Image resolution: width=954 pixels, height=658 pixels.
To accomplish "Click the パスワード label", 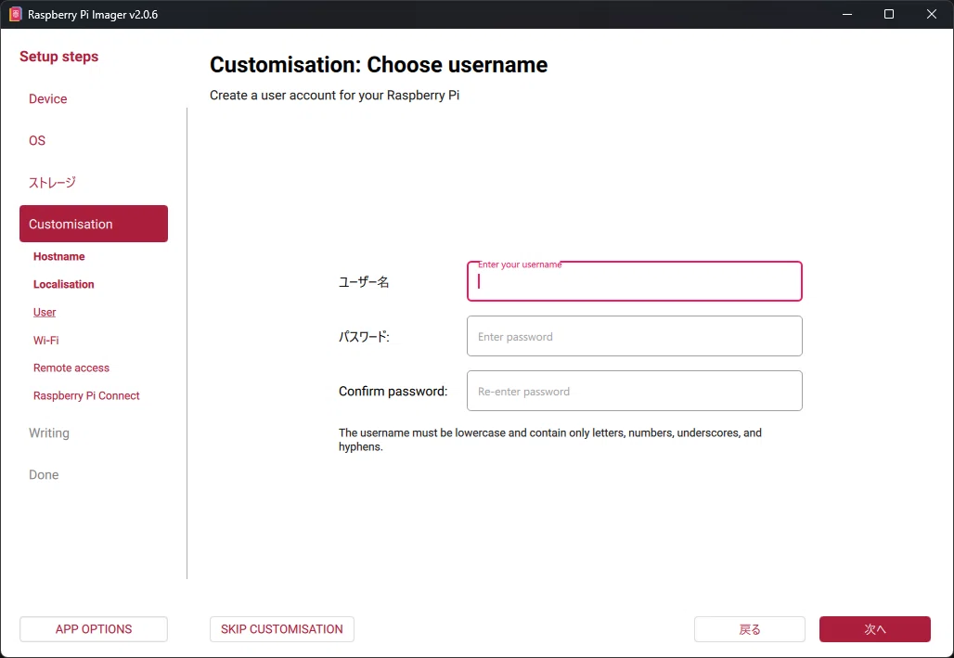I will point(364,336).
